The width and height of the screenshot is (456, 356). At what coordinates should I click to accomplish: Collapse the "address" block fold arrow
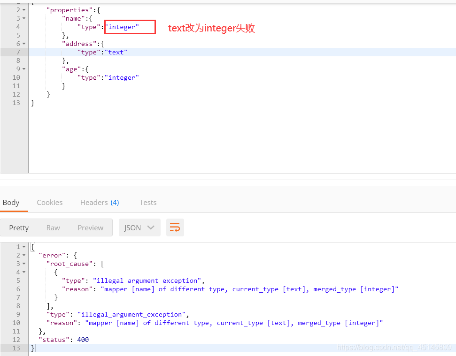[x=24, y=44]
